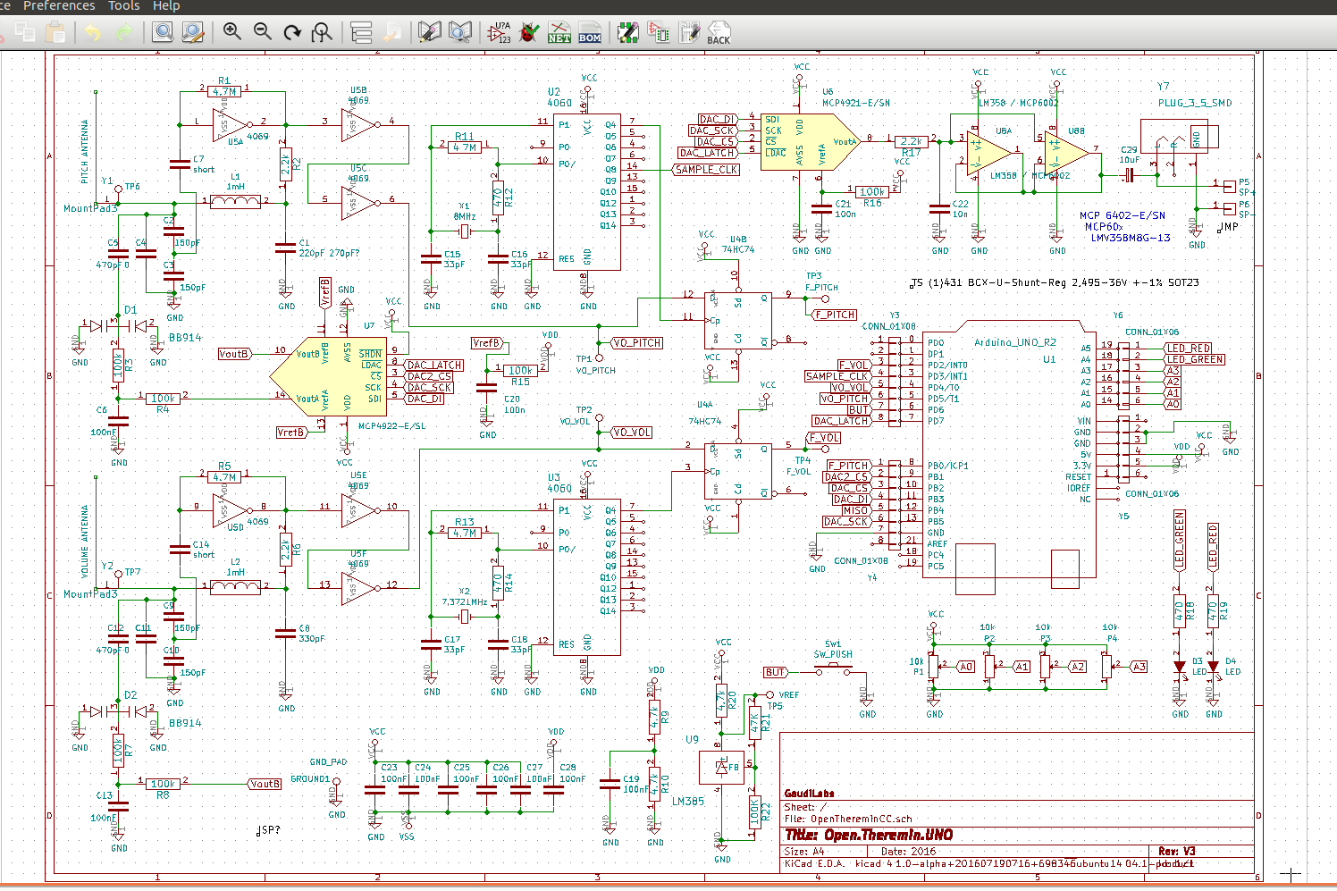Screen dimensions: 1337x891
Task: Select the Arduino_UNO_R2 component label
Action: (1014, 342)
